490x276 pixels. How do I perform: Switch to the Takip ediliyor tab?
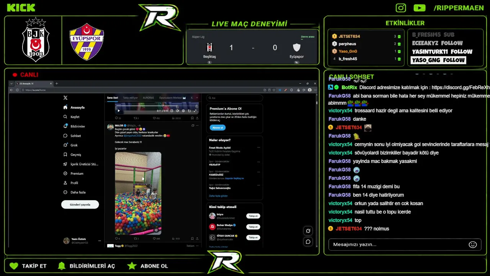pyautogui.click(x=130, y=98)
